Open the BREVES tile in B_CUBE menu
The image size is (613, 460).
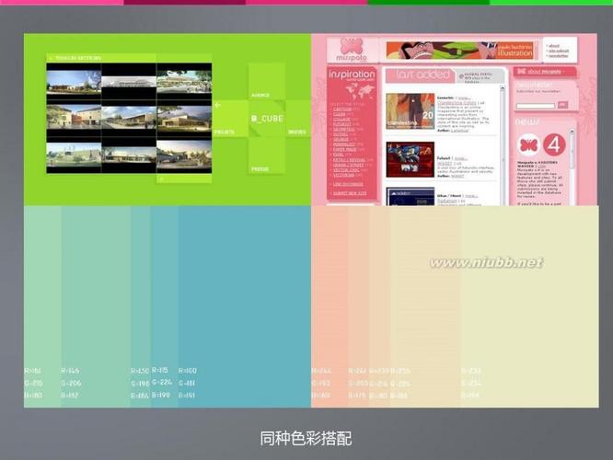point(298,119)
